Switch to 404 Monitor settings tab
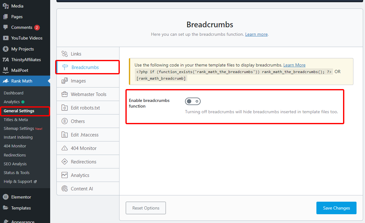This screenshot has width=365, height=223. (x=88, y=148)
